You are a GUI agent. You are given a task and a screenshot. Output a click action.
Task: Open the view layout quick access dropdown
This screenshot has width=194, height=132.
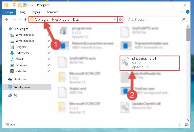(26, 5)
